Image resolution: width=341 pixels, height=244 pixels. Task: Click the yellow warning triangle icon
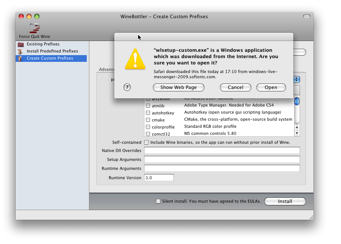135,59
